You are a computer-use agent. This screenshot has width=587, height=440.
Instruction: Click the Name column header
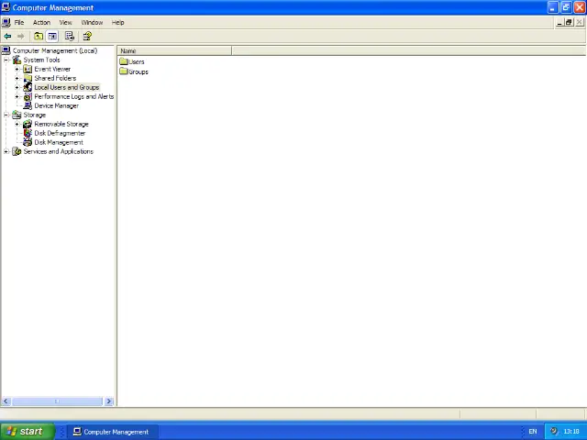[174, 51]
